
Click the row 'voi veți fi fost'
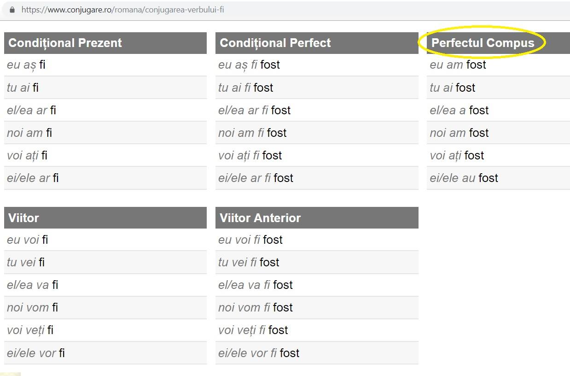[317, 330]
